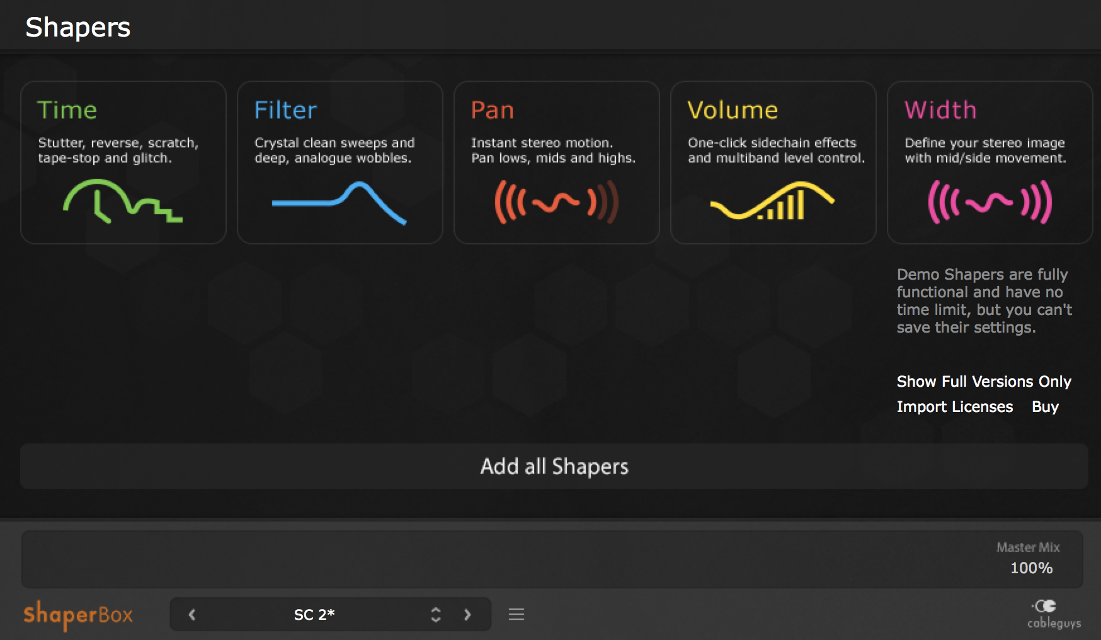
Task: Open preset list with up-down arrows
Action: click(435, 614)
